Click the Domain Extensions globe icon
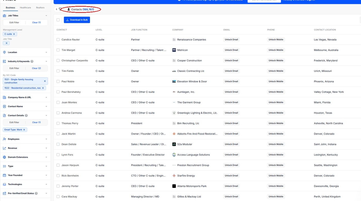 [x=4, y=157]
